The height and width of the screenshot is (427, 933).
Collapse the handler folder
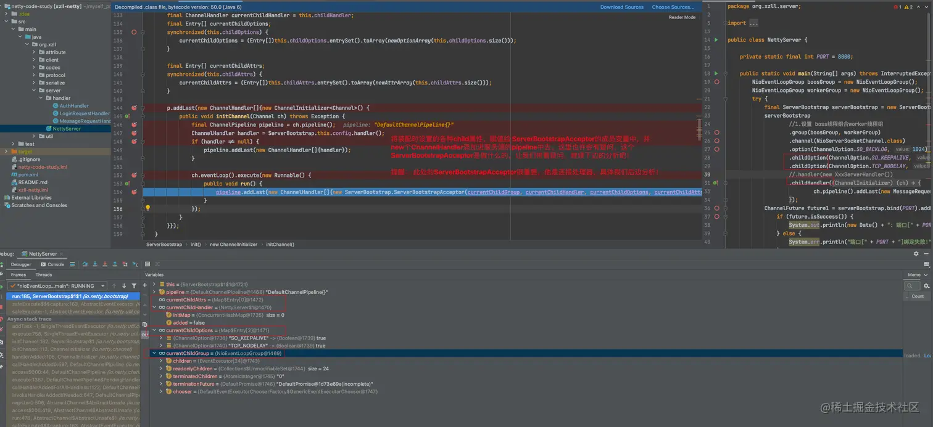pyautogui.click(x=41, y=98)
